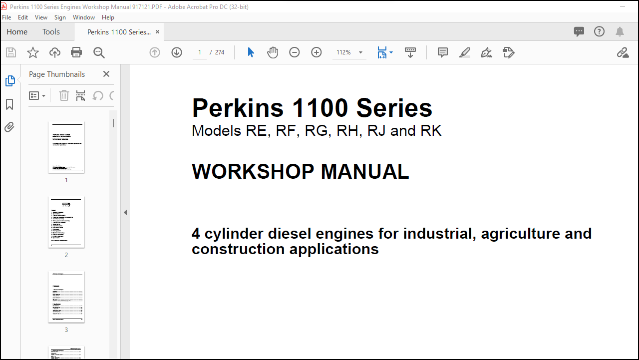Open the Sign document pen tool

(486, 52)
